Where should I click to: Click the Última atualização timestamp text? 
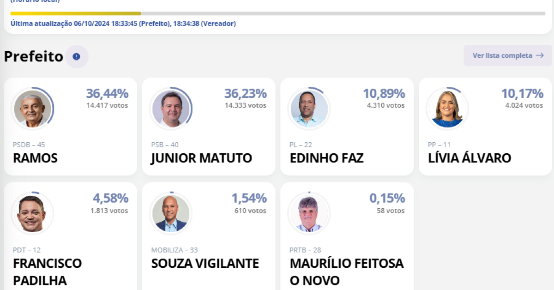(x=123, y=24)
